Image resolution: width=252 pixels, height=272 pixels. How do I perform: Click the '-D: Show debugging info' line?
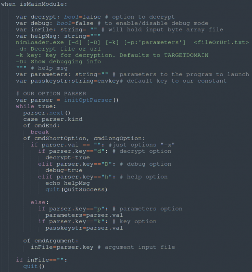click(58, 62)
